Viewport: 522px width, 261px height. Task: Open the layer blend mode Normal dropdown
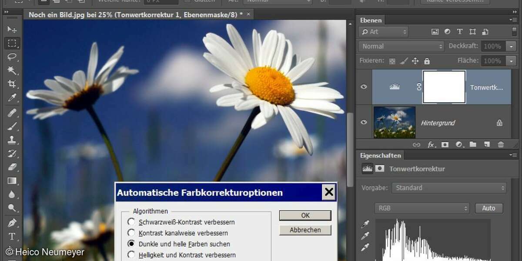point(401,46)
